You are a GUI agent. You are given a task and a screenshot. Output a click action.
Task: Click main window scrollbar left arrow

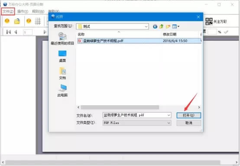[x=3, y=163]
